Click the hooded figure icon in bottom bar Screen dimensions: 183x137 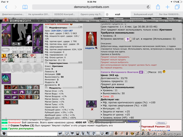[116, 134]
